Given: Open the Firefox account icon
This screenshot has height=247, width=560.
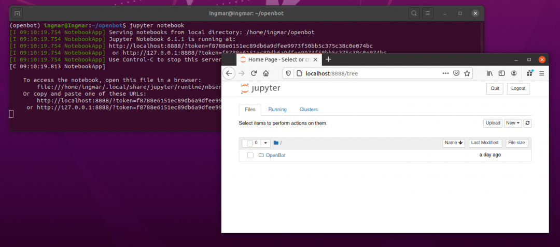Looking at the screenshot, I should (514, 73).
